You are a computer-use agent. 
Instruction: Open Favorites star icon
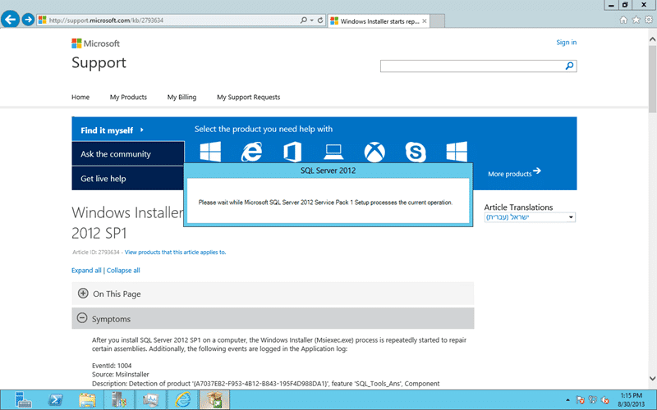tap(636, 20)
